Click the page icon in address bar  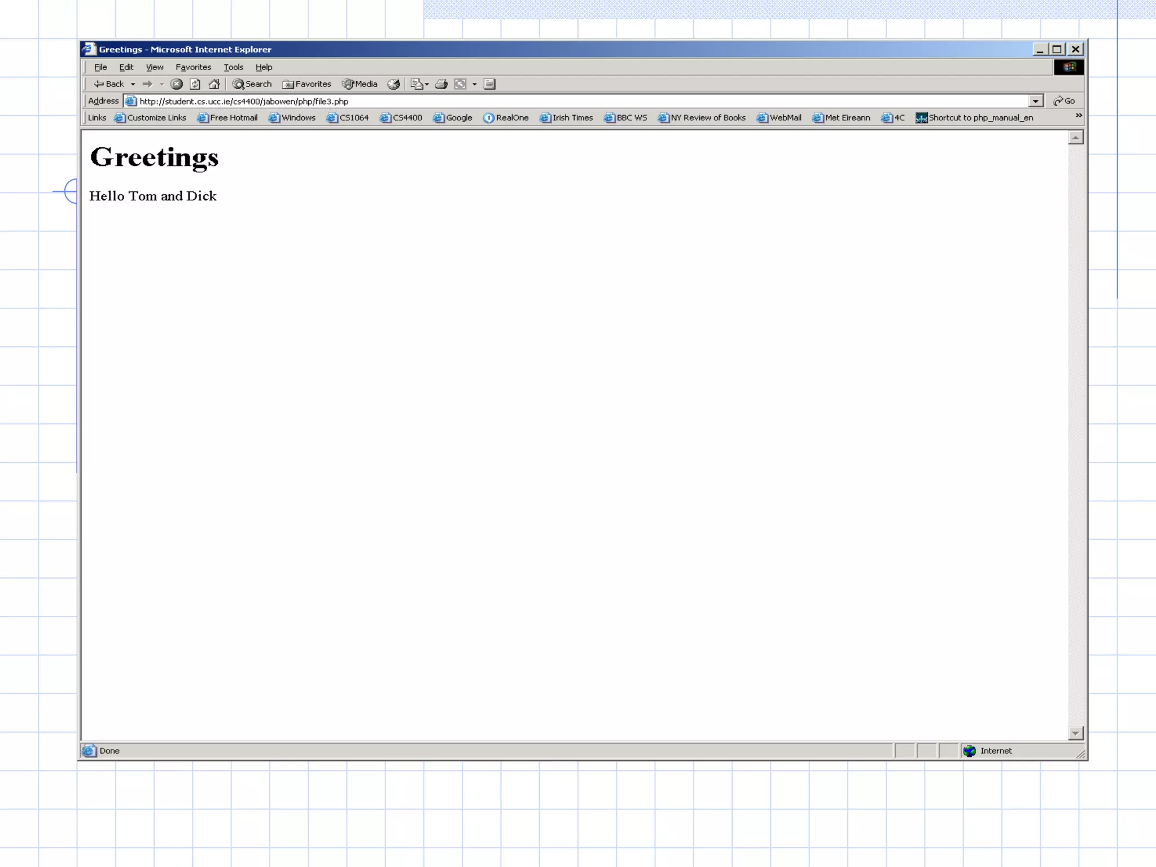130,101
